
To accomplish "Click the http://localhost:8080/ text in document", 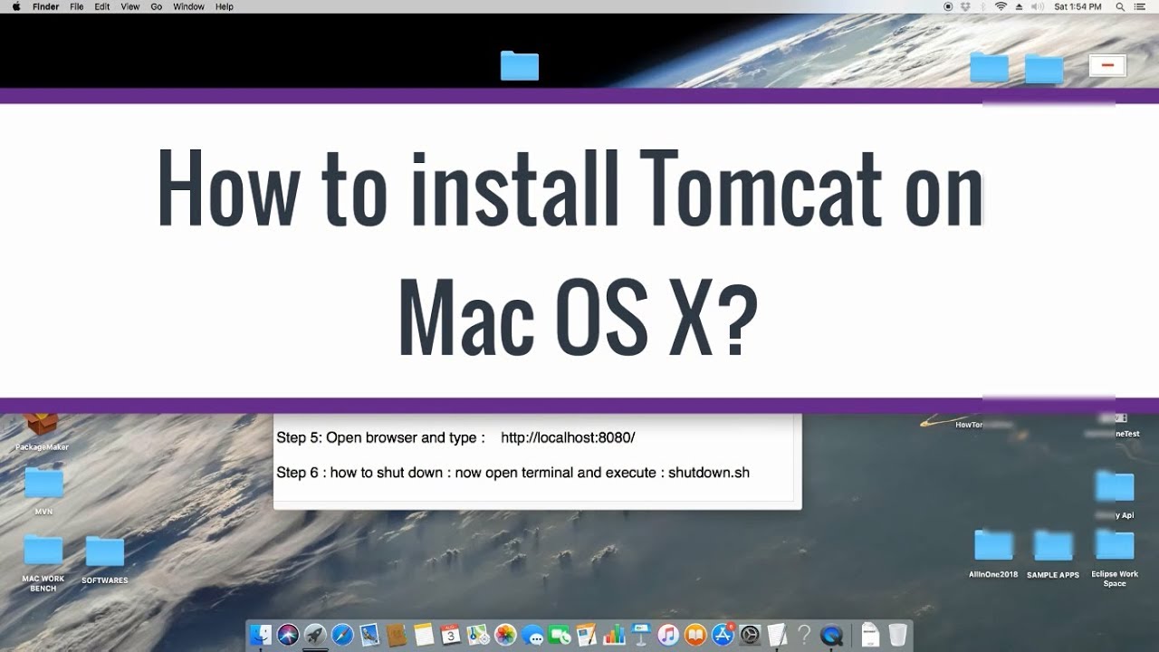I will coord(568,437).
